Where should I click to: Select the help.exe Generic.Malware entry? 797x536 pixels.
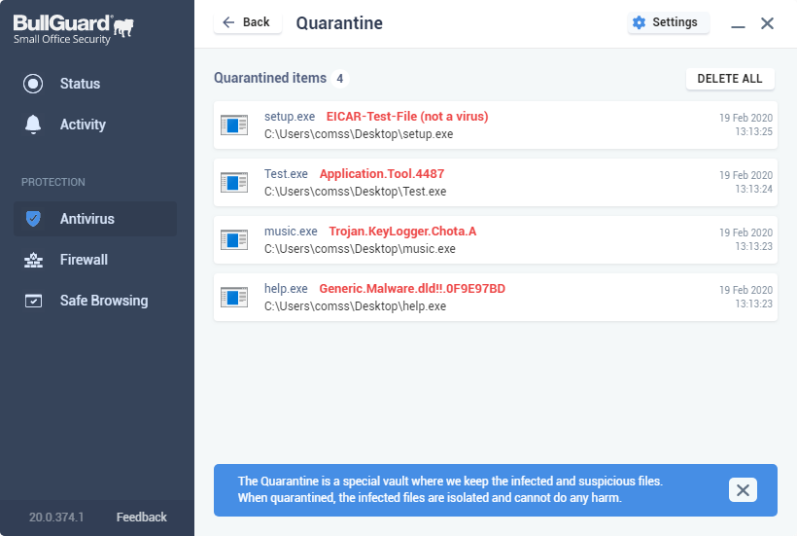(x=496, y=297)
